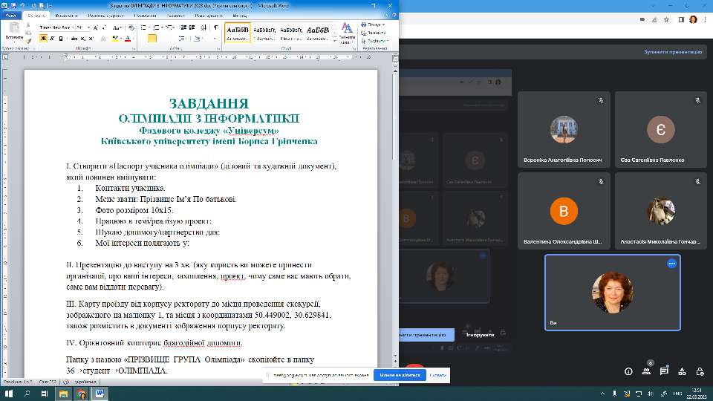Click the Save icon in Word quick access toolbar
713x401 pixels.
(13, 6)
